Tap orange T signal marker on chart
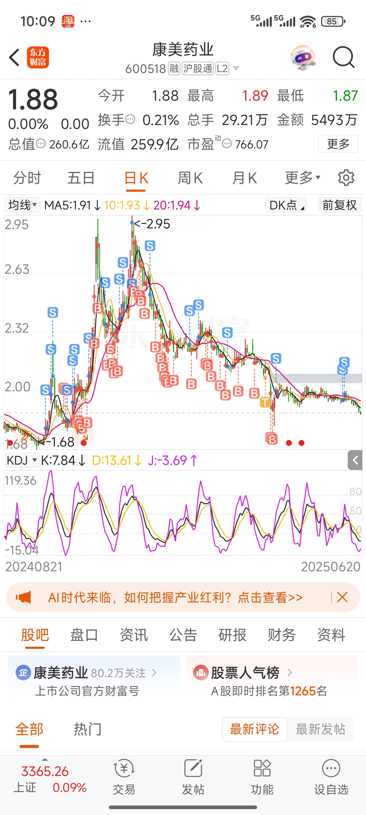 point(265,402)
